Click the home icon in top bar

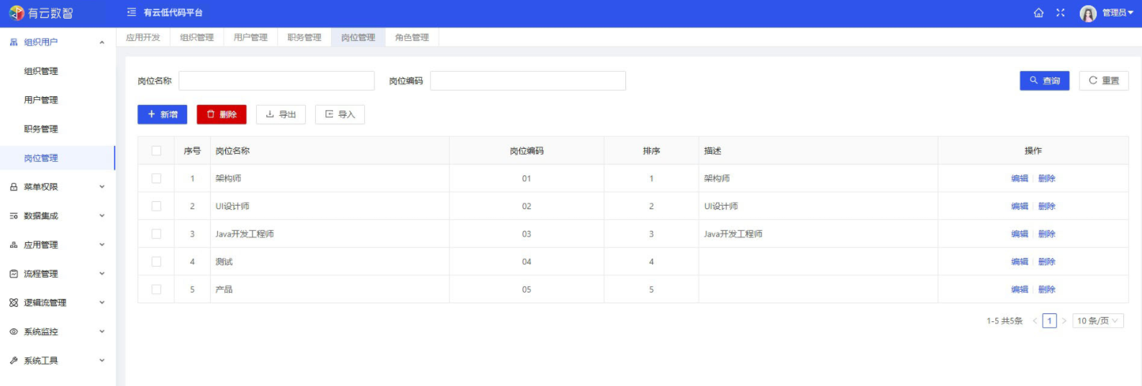[1038, 13]
